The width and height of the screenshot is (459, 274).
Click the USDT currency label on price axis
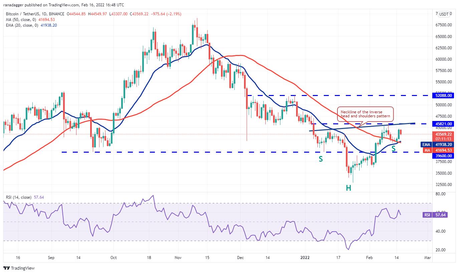[x=444, y=14]
